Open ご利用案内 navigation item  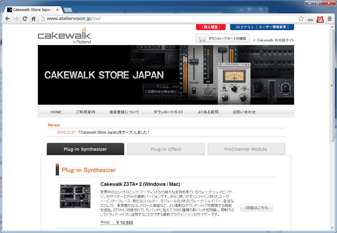point(85,112)
